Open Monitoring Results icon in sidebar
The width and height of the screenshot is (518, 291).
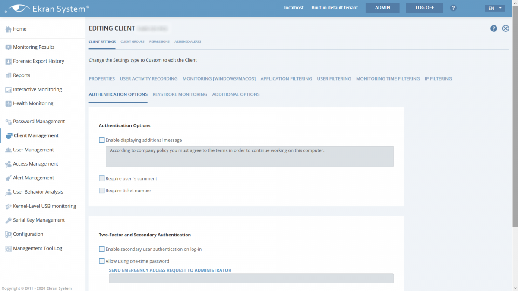point(8,47)
